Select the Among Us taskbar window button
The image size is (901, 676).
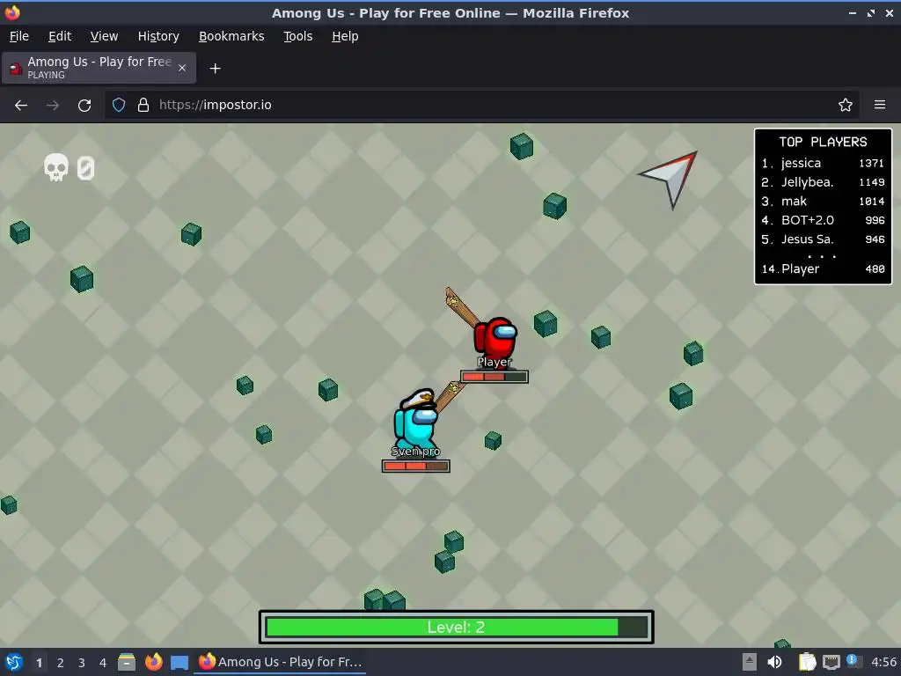click(281, 662)
